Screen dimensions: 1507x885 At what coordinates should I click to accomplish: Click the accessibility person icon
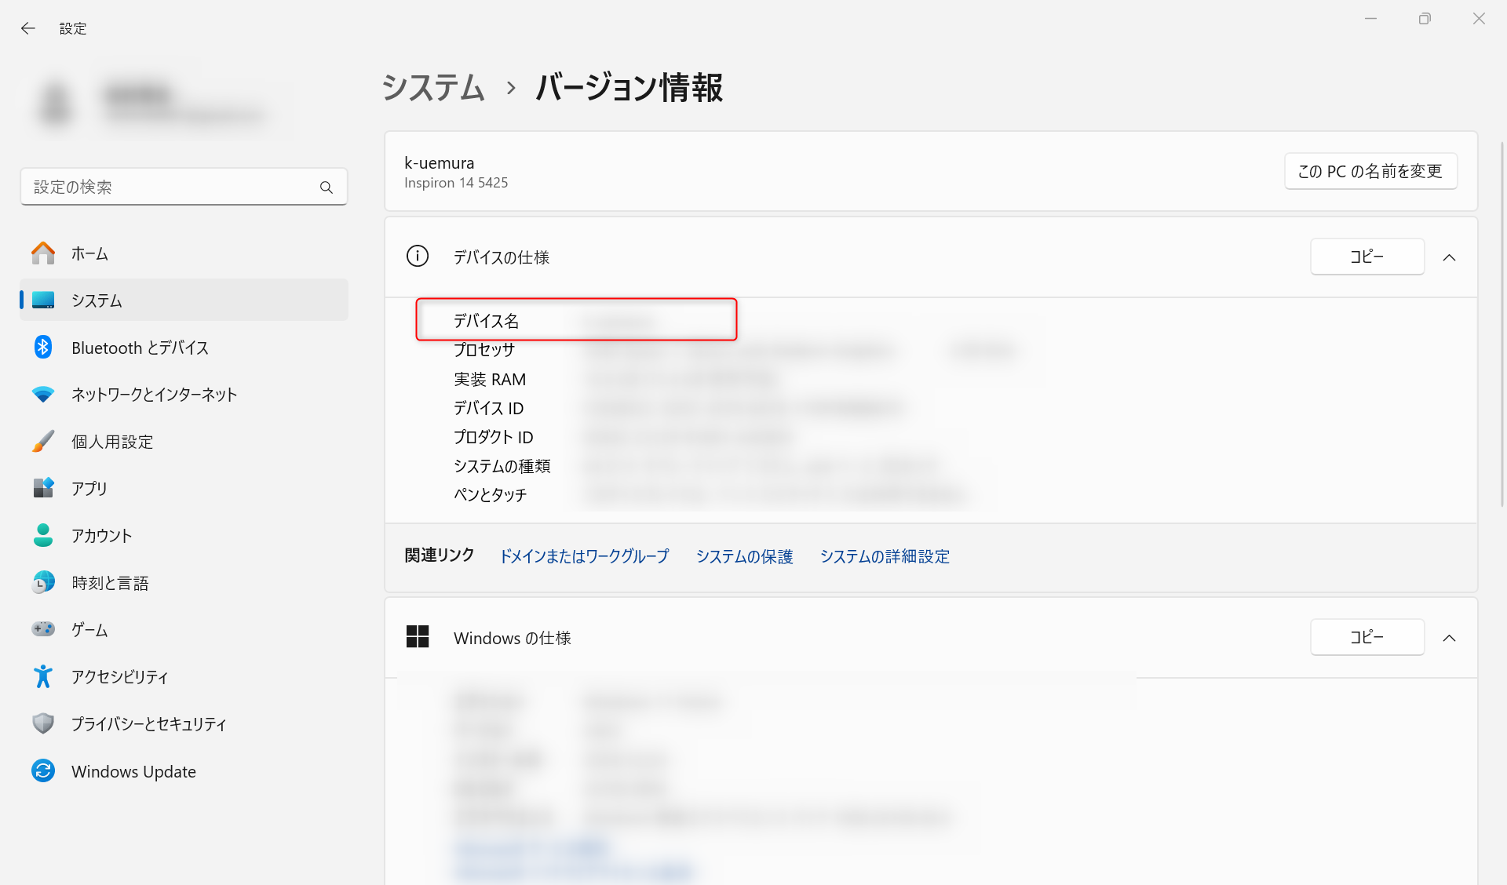point(43,676)
